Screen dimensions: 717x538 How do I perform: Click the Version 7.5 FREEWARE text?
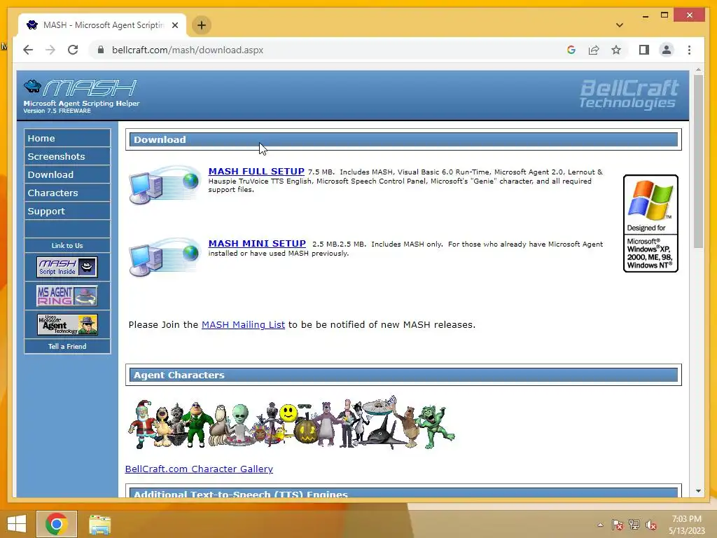point(57,111)
